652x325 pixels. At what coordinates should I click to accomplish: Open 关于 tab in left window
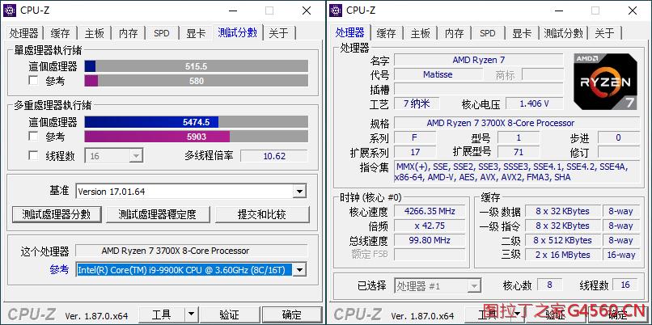coord(278,33)
